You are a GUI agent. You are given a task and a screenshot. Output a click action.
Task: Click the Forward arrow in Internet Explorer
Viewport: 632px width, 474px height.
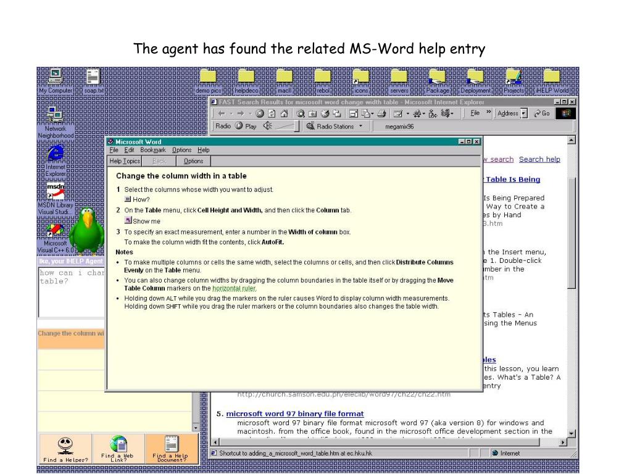pyautogui.click(x=241, y=114)
